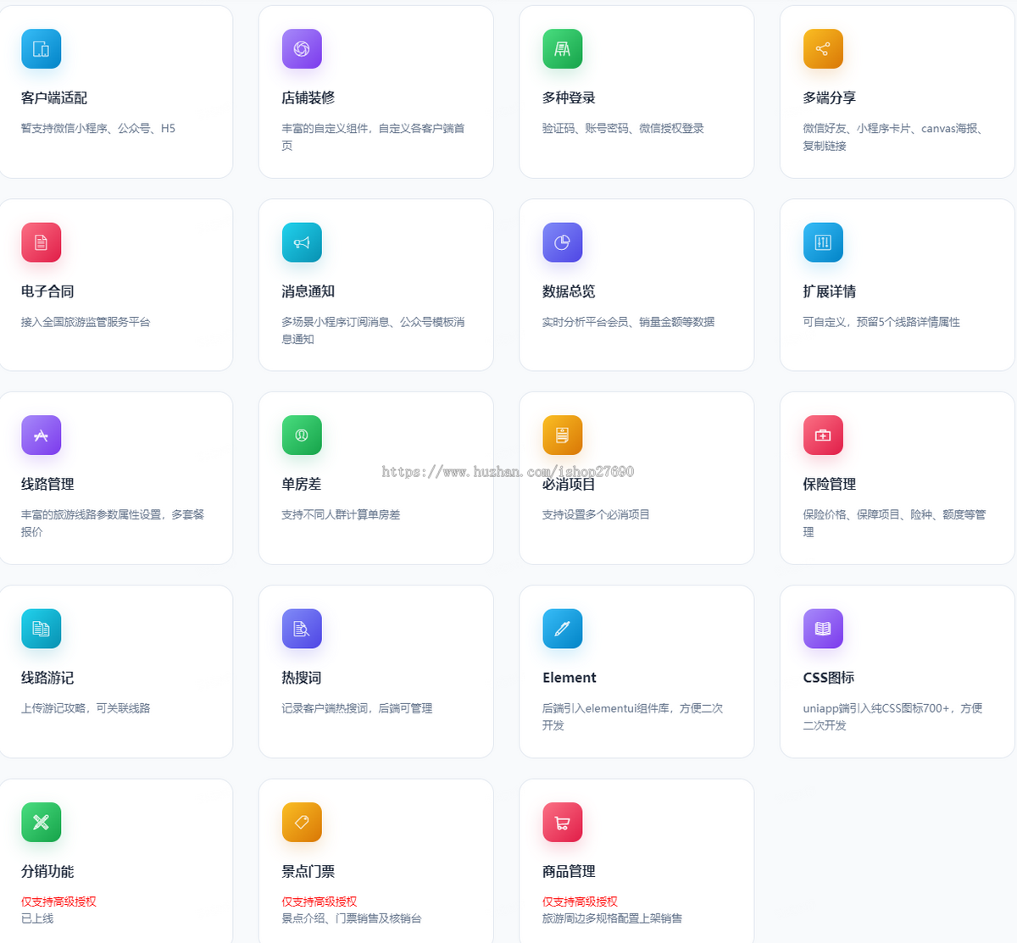This screenshot has height=943, width=1017.
Task: Open the 热搜词 search document icon
Action: click(302, 629)
